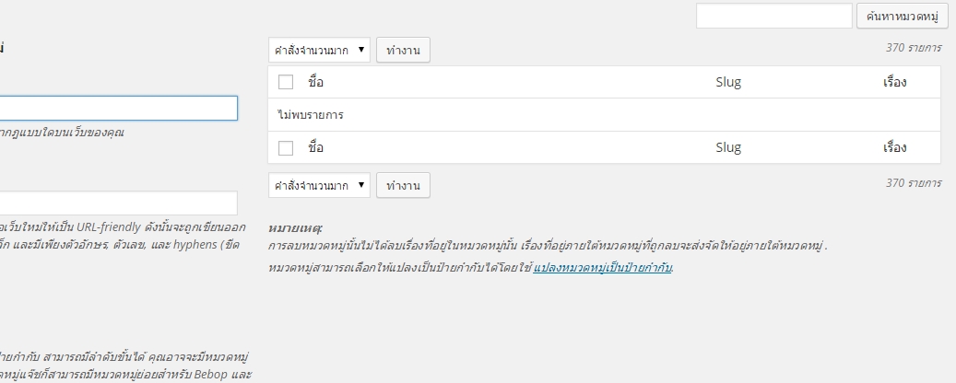Click the slug input field on left
The height and width of the screenshot is (383, 956).
click(x=118, y=203)
